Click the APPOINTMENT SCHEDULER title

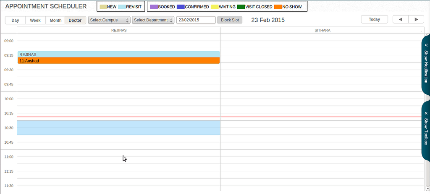pyautogui.click(x=46, y=6)
